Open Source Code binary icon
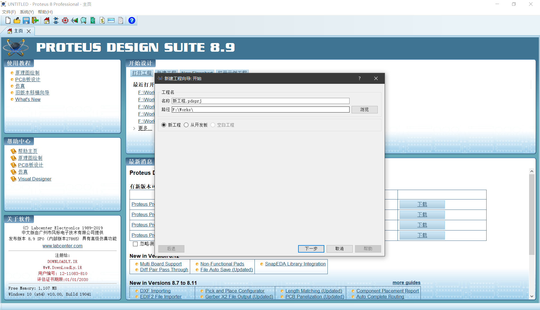This screenshot has width=540, height=310. pyautogui.click(x=111, y=20)
